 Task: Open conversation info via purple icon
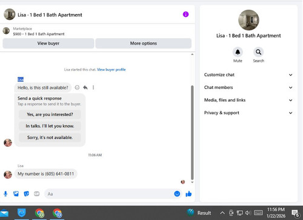point(185,15)
